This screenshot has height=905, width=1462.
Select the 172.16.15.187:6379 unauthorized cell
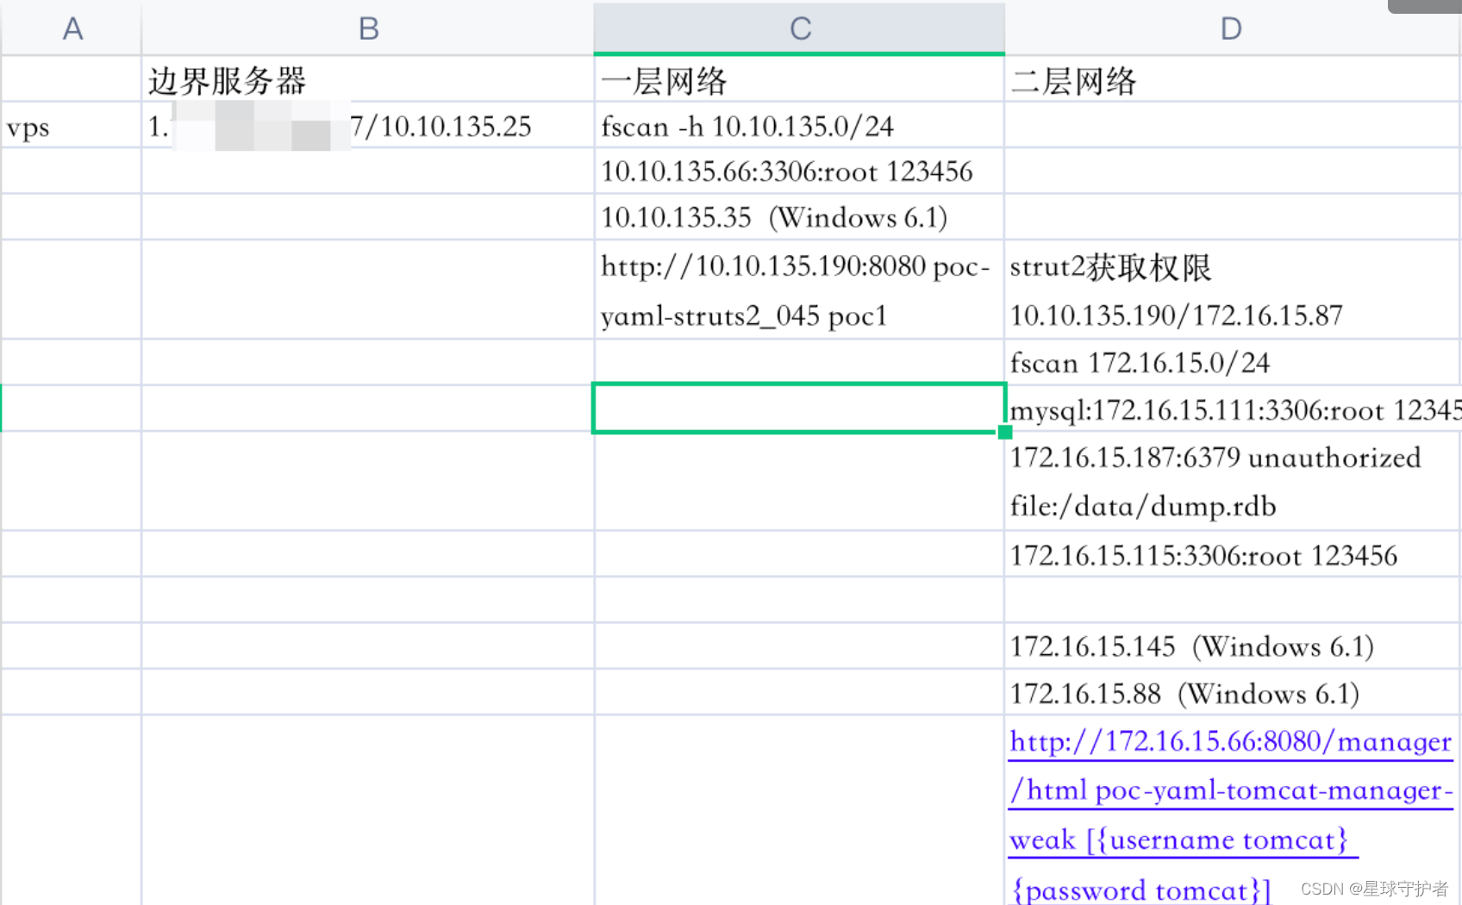click(x=1233, y=481)
